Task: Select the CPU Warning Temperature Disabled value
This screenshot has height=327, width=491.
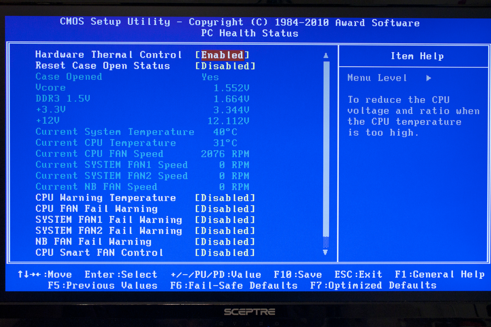Action: coord(225,198)
